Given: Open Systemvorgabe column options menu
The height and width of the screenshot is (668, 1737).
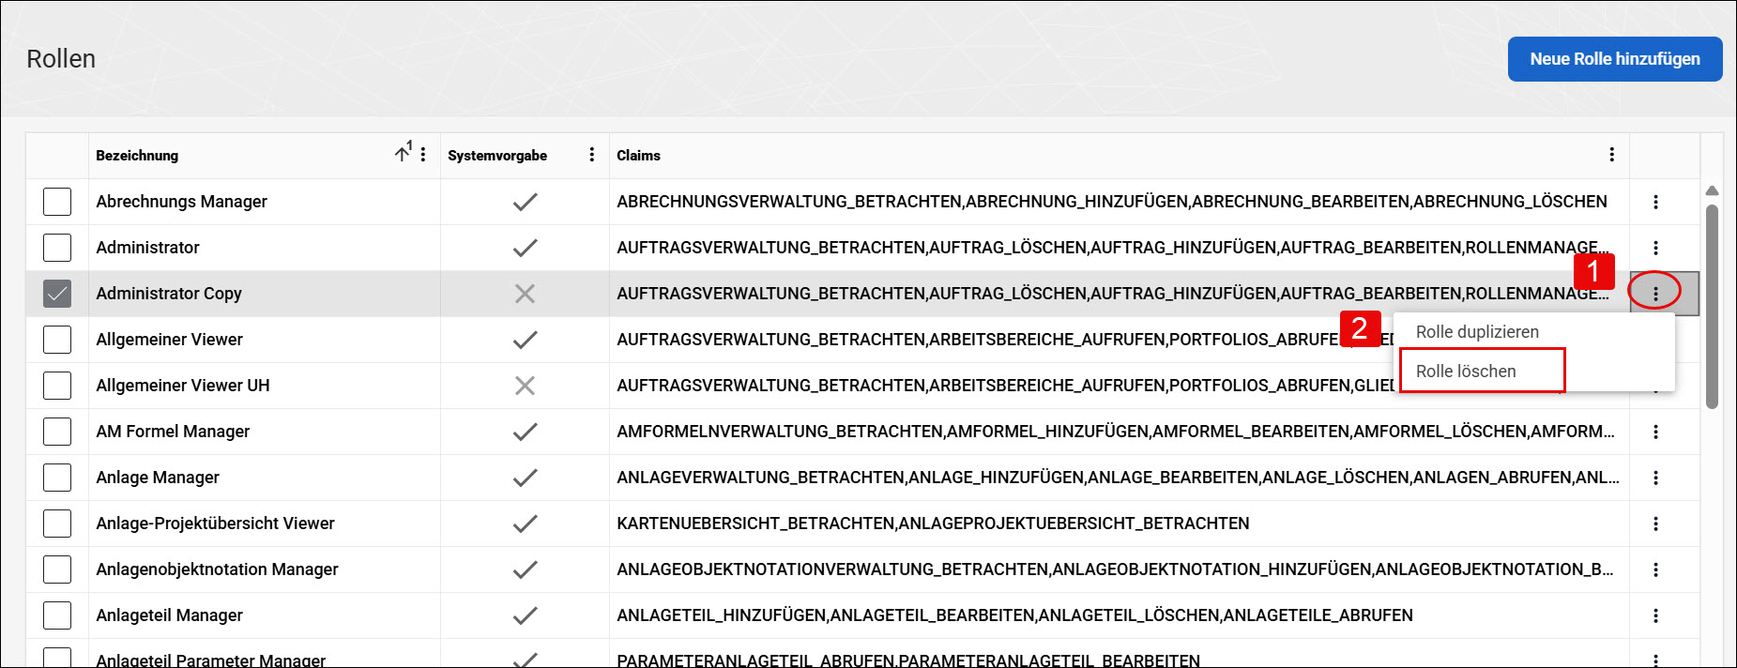Looking at the screenshot, I should [x=591, y=155].
